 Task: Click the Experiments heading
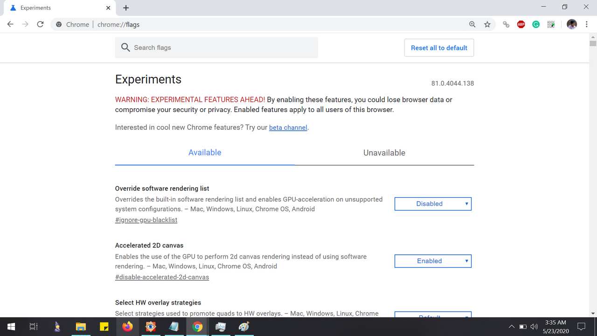148,79
